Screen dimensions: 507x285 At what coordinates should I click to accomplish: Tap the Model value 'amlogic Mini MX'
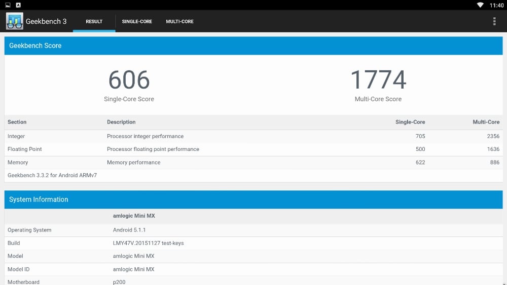pos(133,256)
